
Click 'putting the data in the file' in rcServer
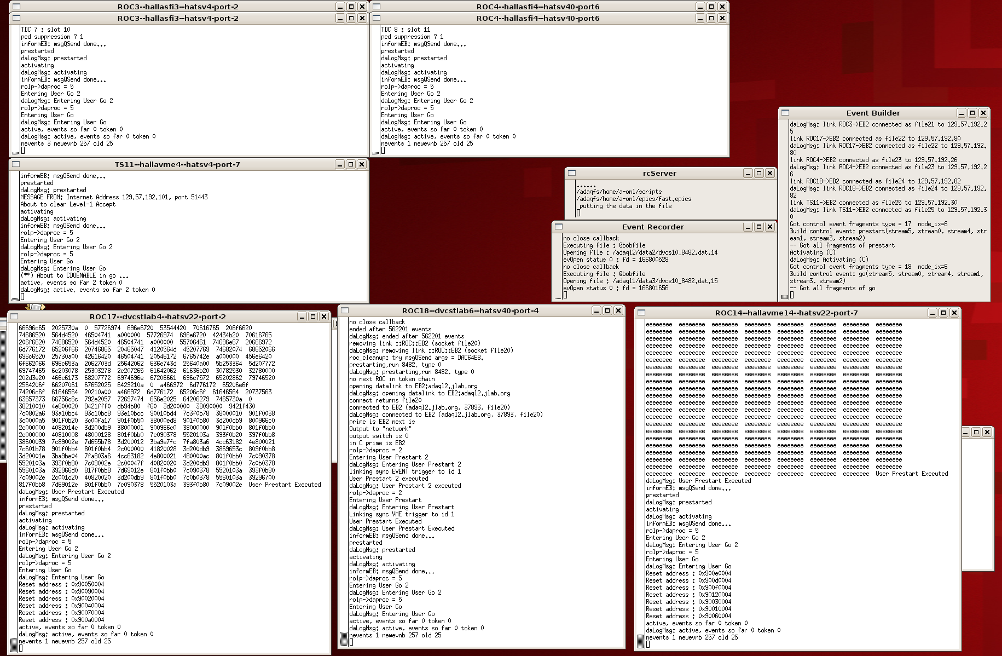point(625,206)
